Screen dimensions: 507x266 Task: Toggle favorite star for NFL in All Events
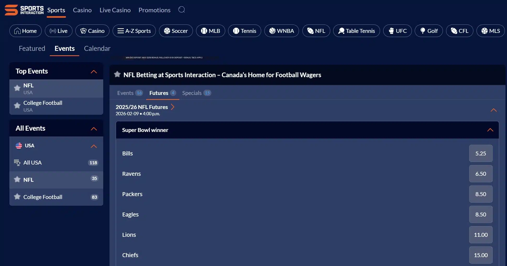(17, 179)
